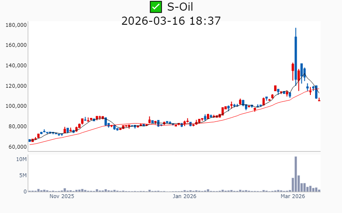Click the 120,000 price axis label
Viewport: 342px width, 213px height.
16,86
